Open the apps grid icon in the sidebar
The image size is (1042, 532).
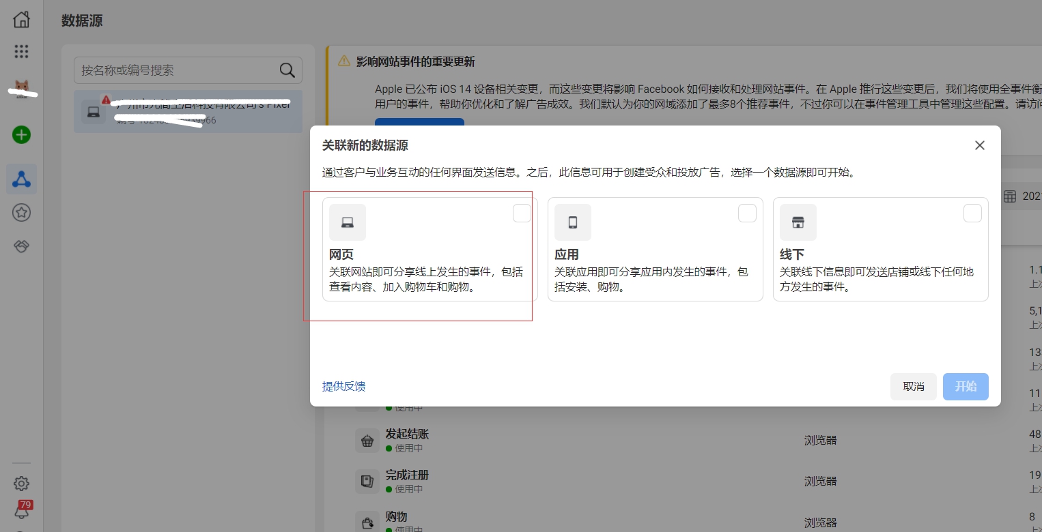(x=21, y=51)
